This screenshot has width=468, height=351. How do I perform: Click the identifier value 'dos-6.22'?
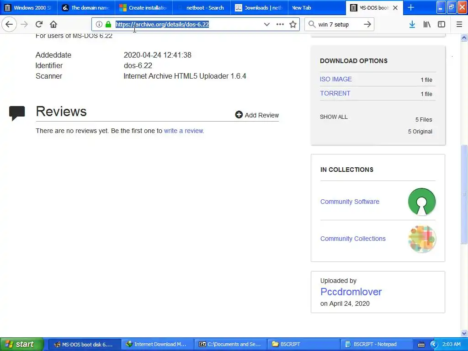tap(138, 65)
